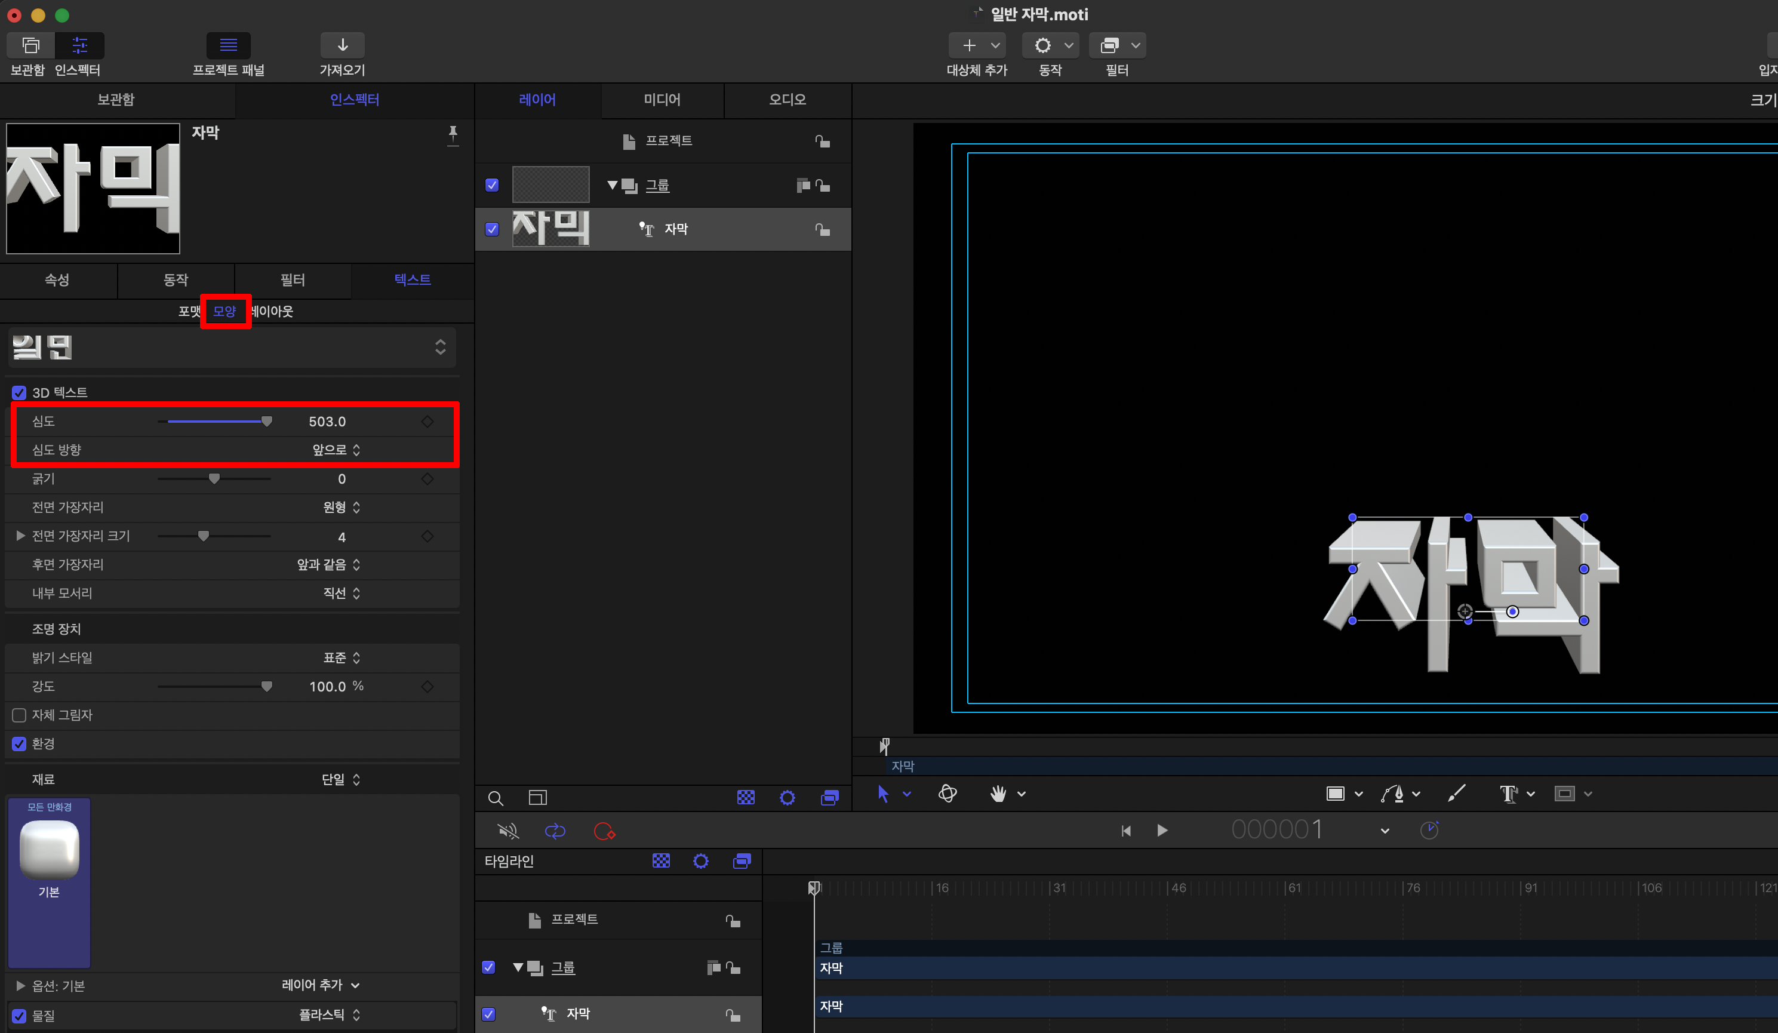The height and width of the screenshot is (1033, 1778).
Task: Enable the 자체 그림자 checkbox
Action: pos(19,715)
